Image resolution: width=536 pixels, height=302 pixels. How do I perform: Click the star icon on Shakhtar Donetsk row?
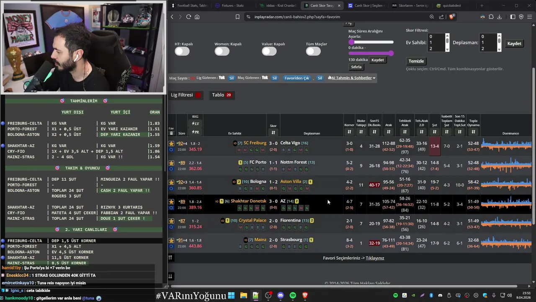171,202
